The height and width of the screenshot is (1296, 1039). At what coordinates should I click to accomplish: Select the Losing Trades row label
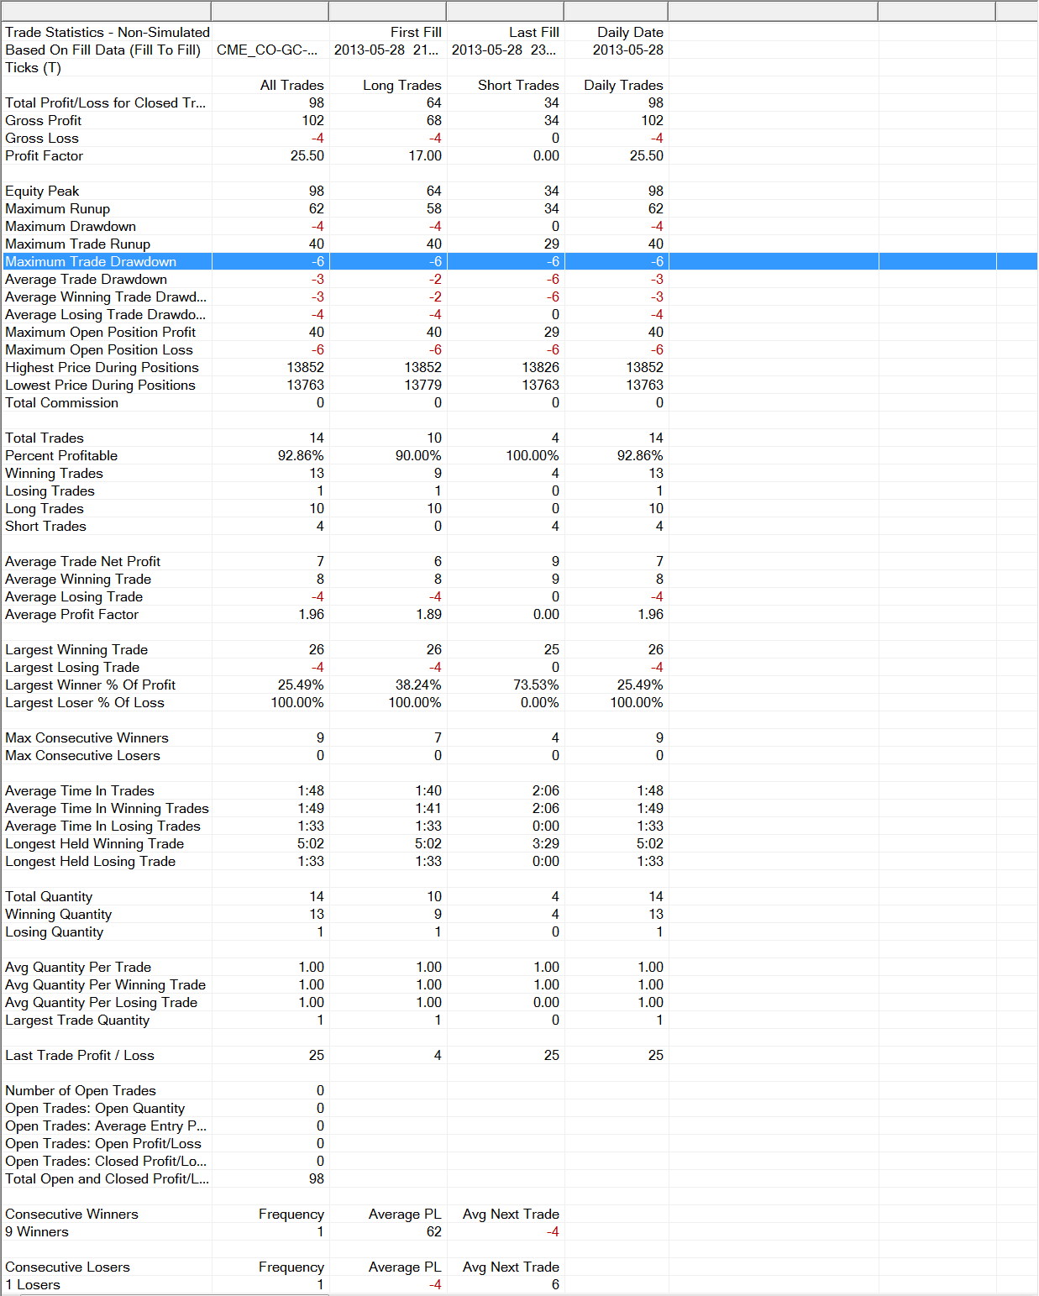(50, 491)
